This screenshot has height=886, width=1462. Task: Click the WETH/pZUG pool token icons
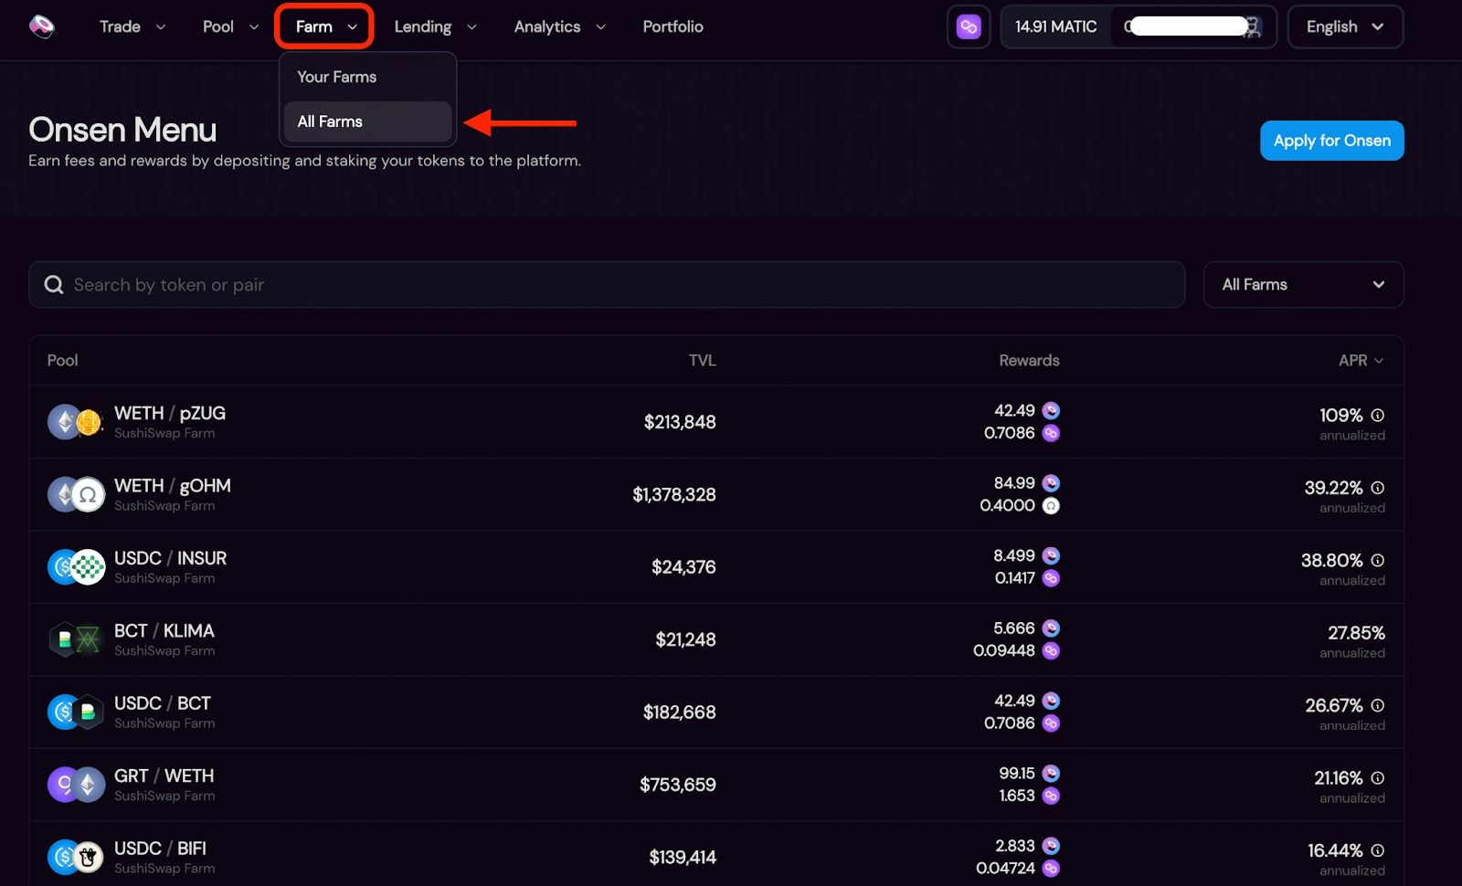(x=75, y=422)
